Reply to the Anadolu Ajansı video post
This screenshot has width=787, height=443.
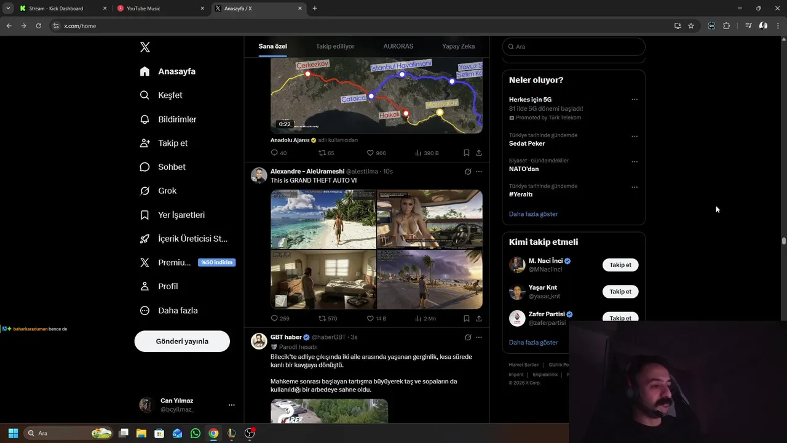coord(279,153)
